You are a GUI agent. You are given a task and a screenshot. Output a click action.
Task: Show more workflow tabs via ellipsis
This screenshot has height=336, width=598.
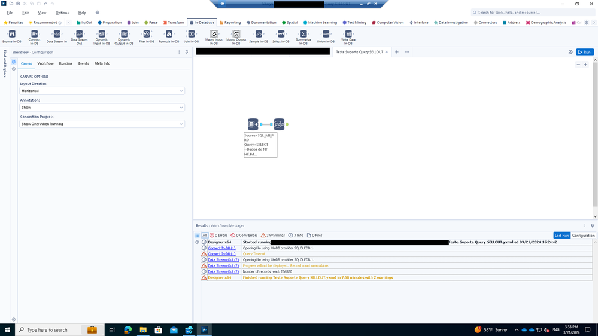[407, 52]
